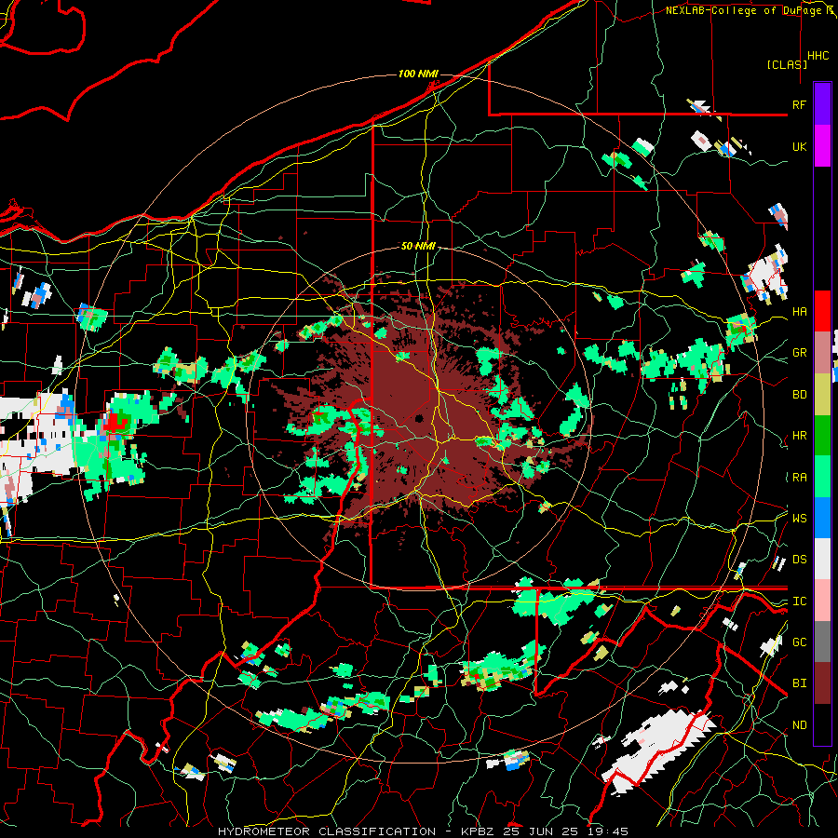Click the DS white legend swatch
The image size is (838, 838).
(x=822, y=559)
